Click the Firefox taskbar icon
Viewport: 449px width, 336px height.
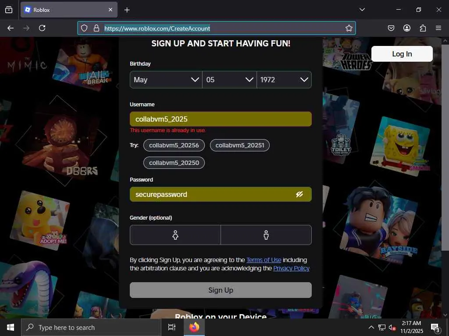coord(194,327)
